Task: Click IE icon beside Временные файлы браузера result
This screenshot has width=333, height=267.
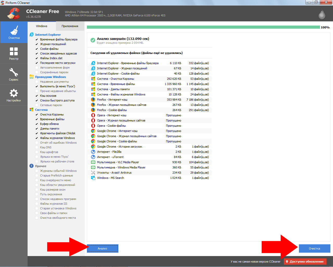Action: coord(93,63)
